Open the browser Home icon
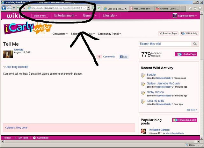 click(190, 8)
